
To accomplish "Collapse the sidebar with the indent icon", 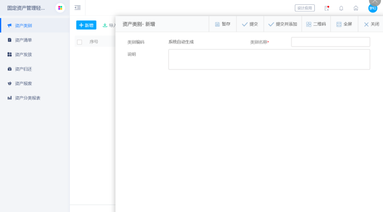I will pyautogui.click(x=77, y=8).
